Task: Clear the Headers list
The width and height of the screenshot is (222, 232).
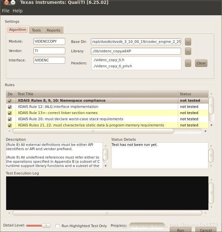Action: pyautogui.click(x=201, y=63)
